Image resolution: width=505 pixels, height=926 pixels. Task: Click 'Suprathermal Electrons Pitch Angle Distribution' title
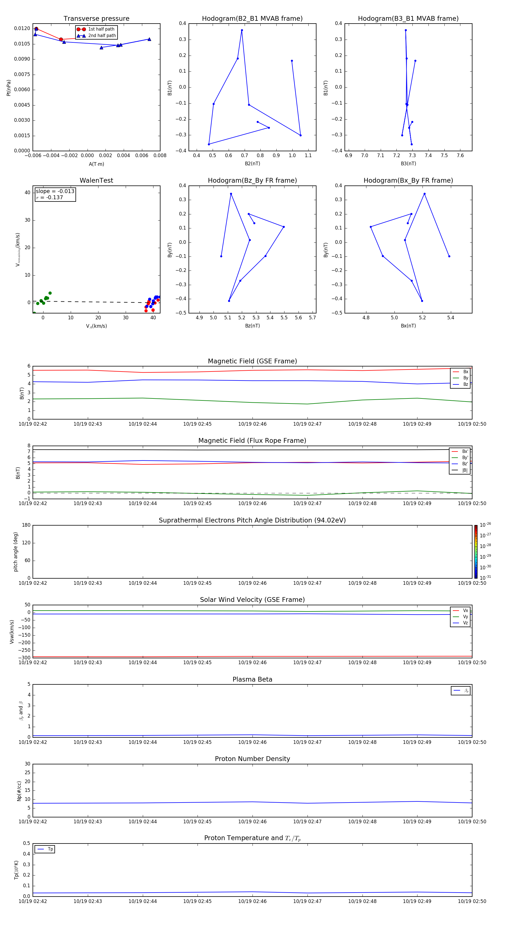click(x=252, y=520)
